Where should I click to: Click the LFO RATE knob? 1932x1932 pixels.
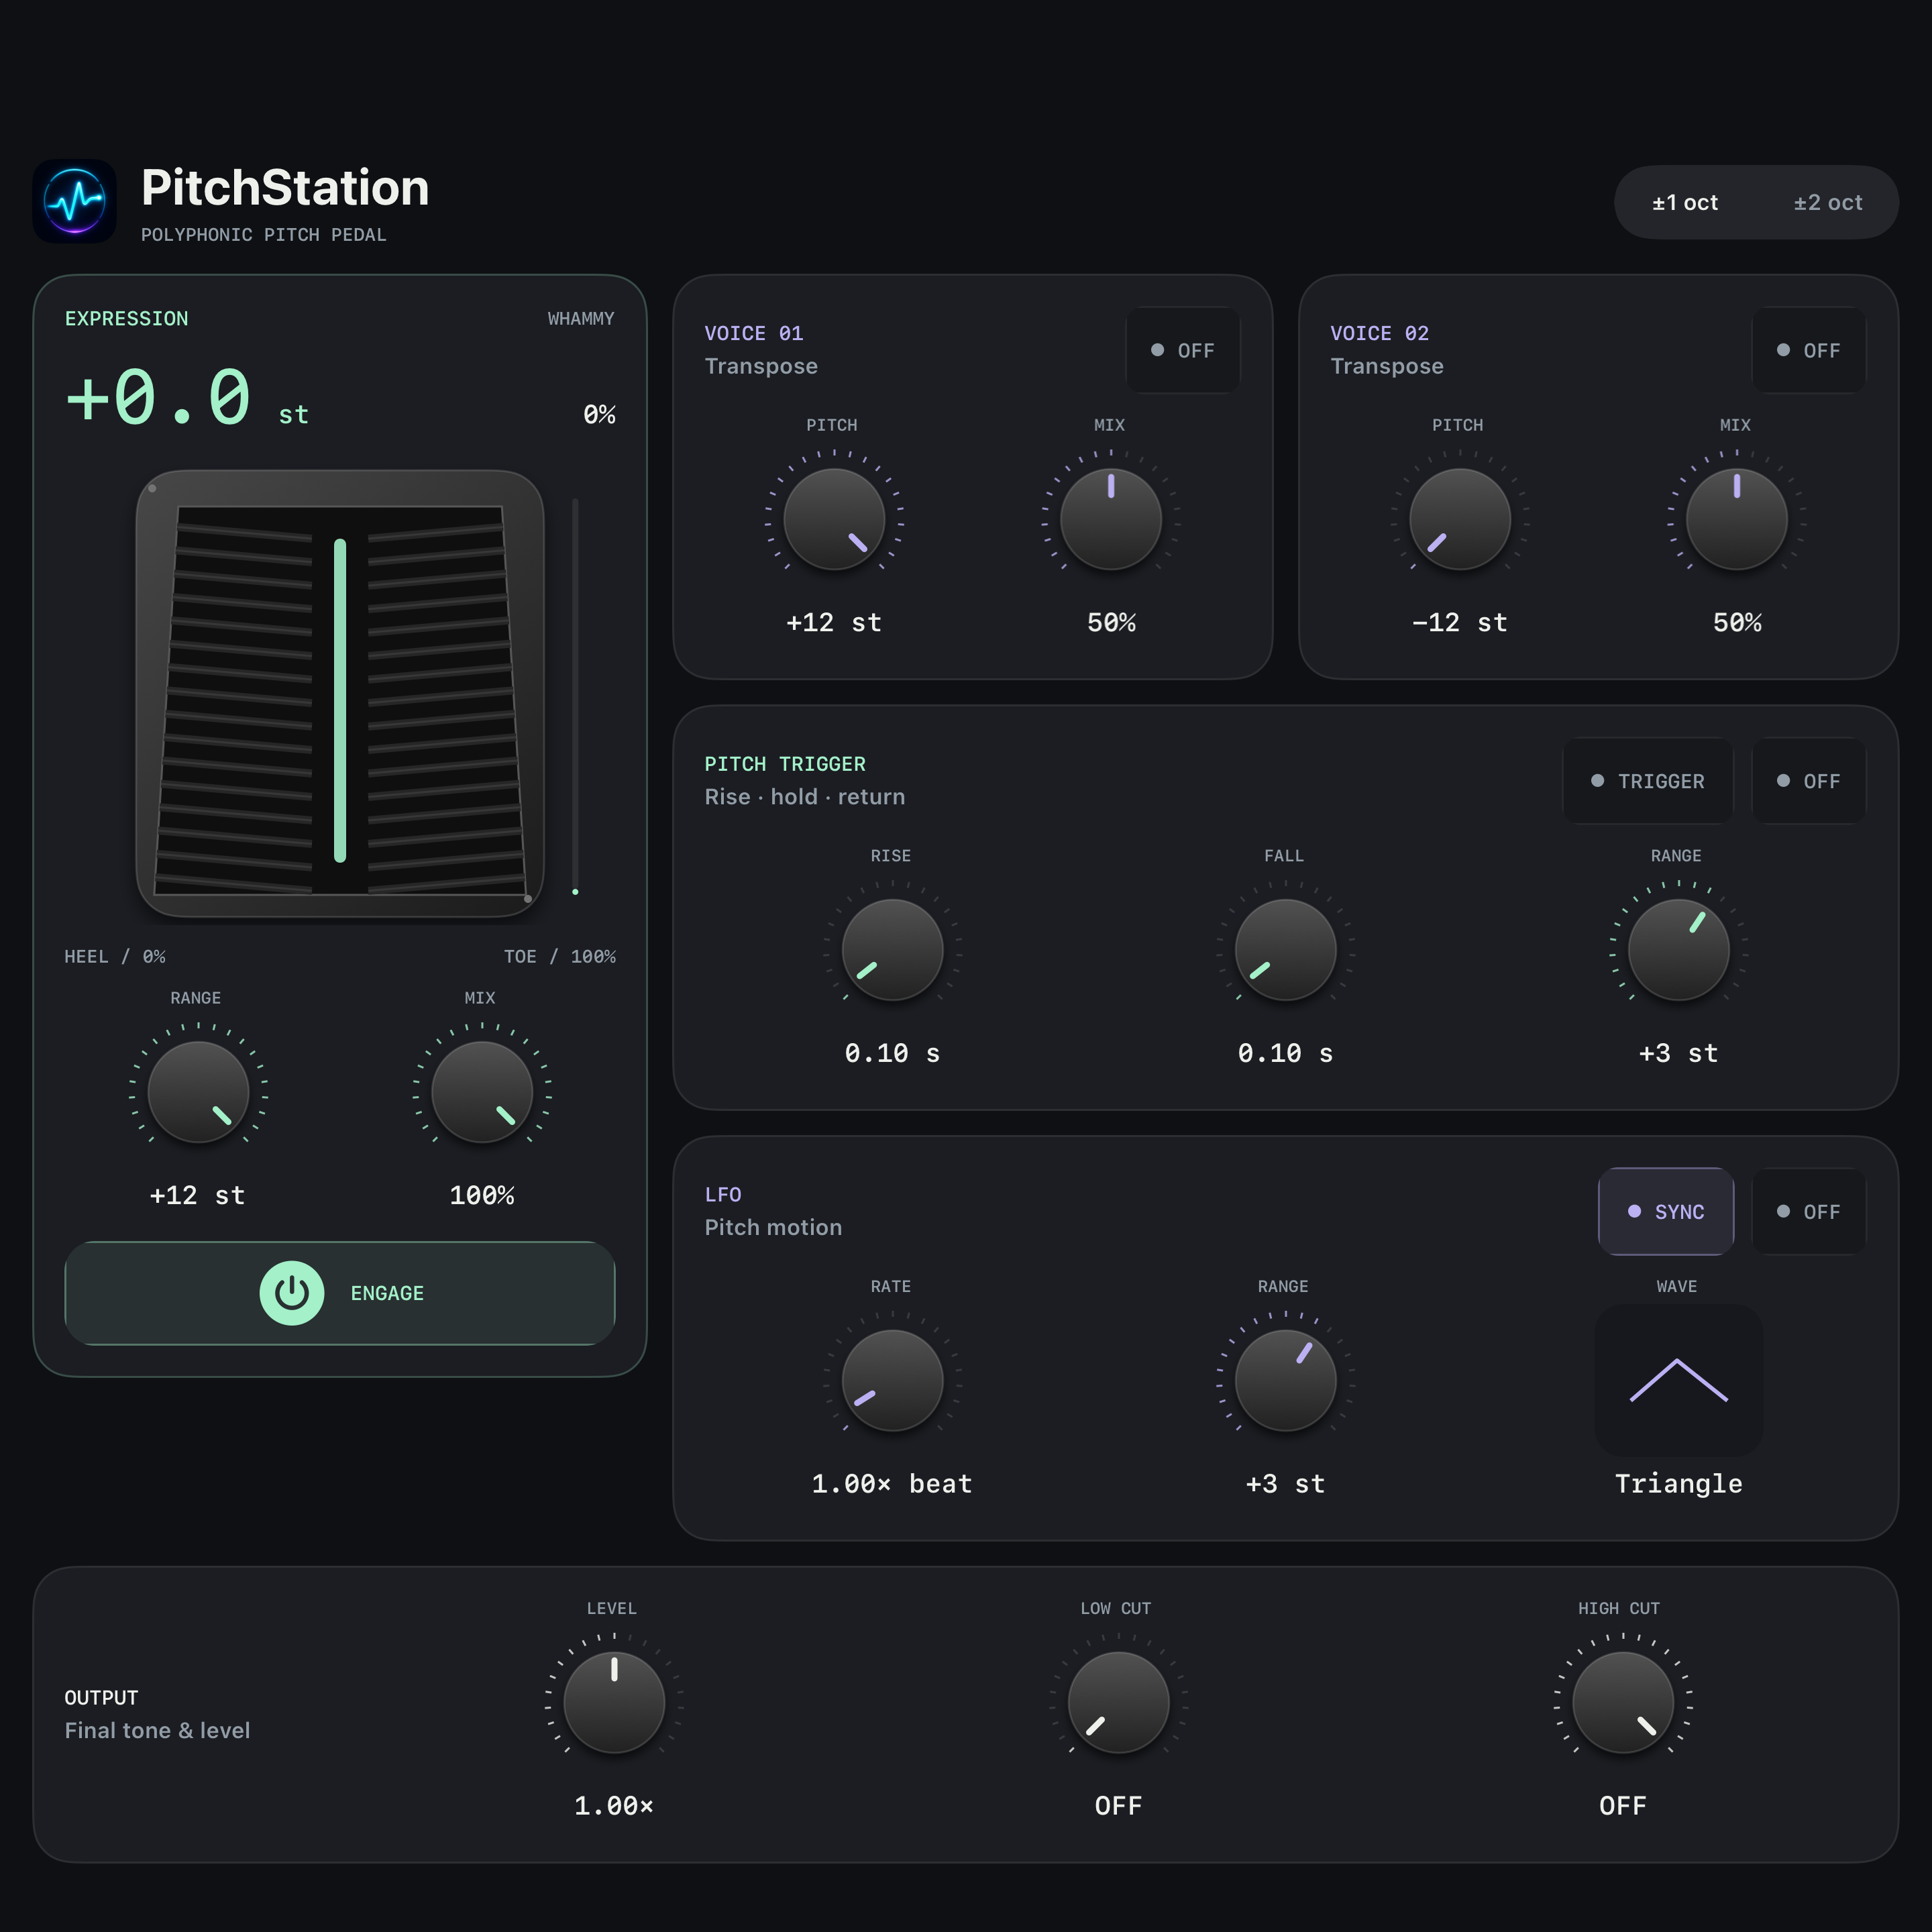pos(892,1380)
